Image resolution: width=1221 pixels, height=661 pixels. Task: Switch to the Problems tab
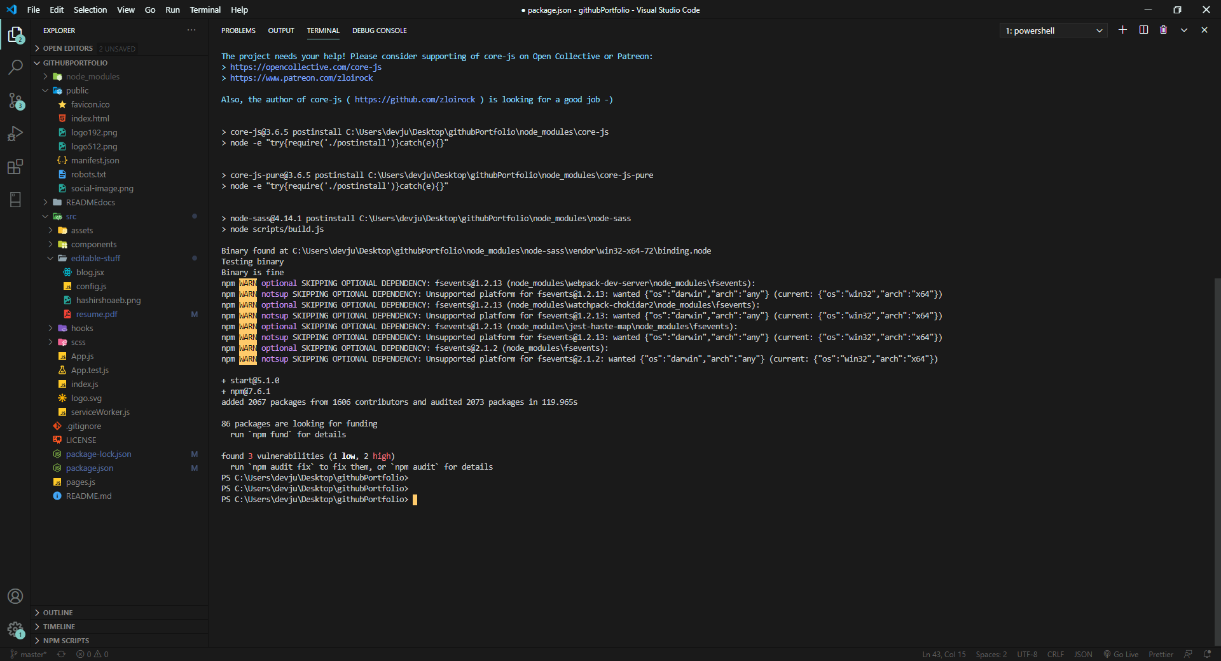[x=238, y=31]
